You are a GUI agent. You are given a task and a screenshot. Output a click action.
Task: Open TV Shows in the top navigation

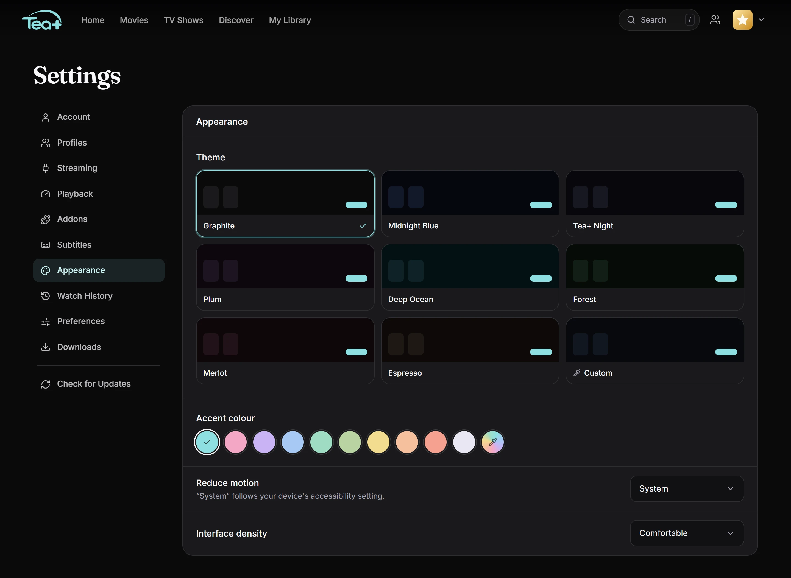coord(183,20)
